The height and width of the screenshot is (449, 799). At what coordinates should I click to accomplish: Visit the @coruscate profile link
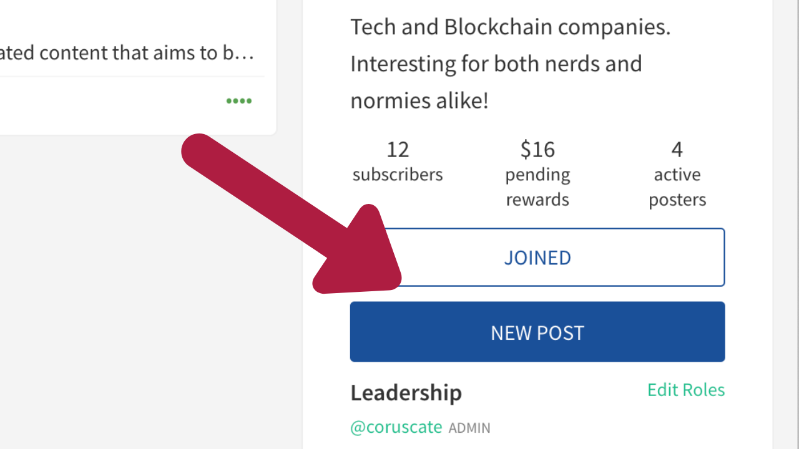point(396,428)
